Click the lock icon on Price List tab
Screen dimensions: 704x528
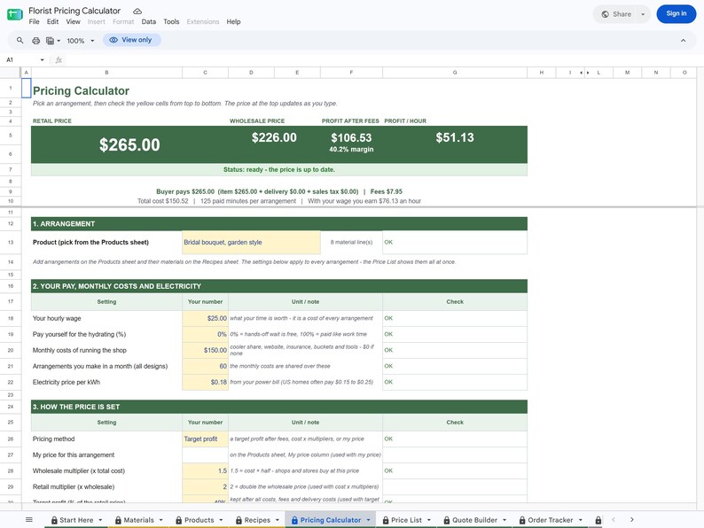pos(386,520)
